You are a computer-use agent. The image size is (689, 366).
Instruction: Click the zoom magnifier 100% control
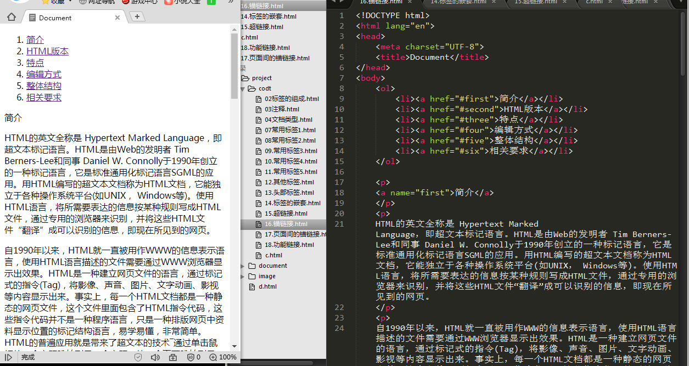222,357
